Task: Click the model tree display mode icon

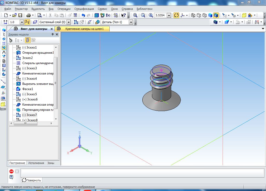Action: (28, 40)
